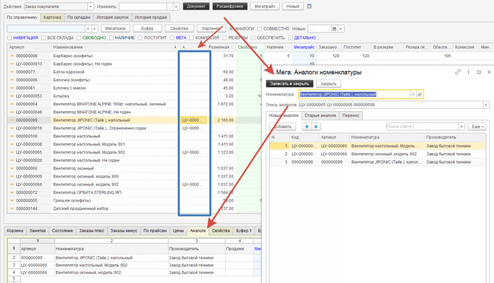Switch to the 'Старые аналоги' tab
The image size is (494, 283).
pyautogui.click(x=320, y=116)
